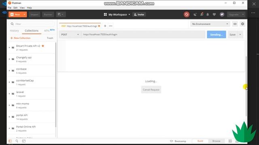This screenshot has width=259, height=145.
Task: Expand the Portal Online API collection
Action: 9,128
